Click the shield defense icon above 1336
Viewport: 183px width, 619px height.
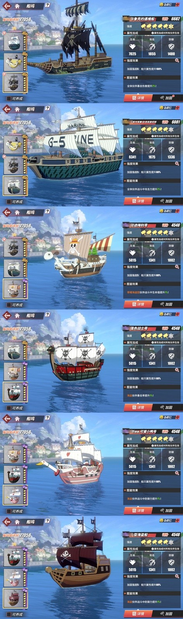(x=171, y=150)
